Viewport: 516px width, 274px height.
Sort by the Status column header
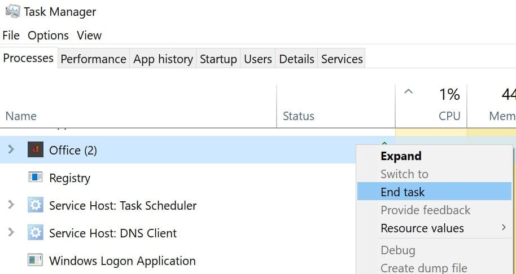336,107
